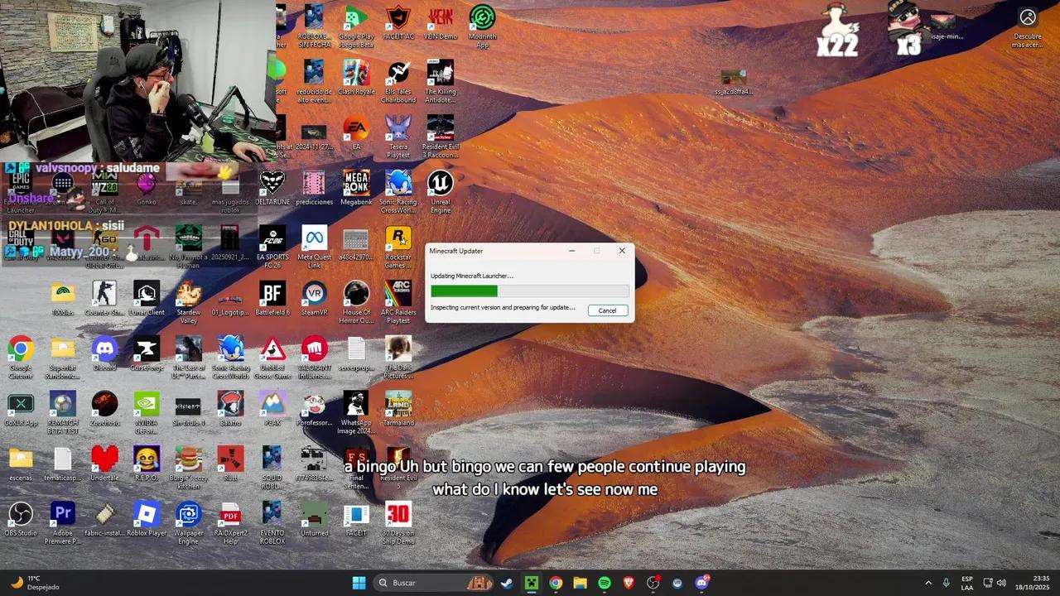The width and height of the screenshot is (1060, 596).
Task: Select the Undertale heart icon
Action: point(104,458)
